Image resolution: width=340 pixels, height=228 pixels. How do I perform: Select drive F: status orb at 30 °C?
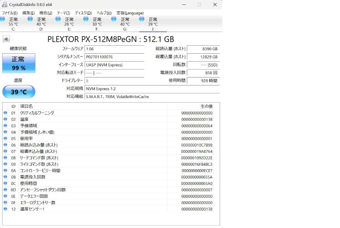(x=86, y=19)
